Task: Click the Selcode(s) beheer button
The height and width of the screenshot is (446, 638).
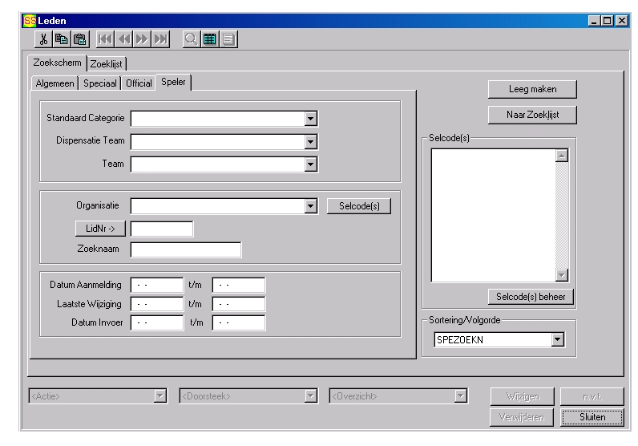Action: (535, 297)
